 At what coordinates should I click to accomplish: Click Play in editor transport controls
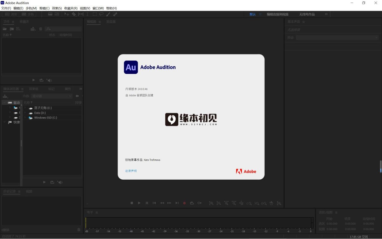coord(139,203)
